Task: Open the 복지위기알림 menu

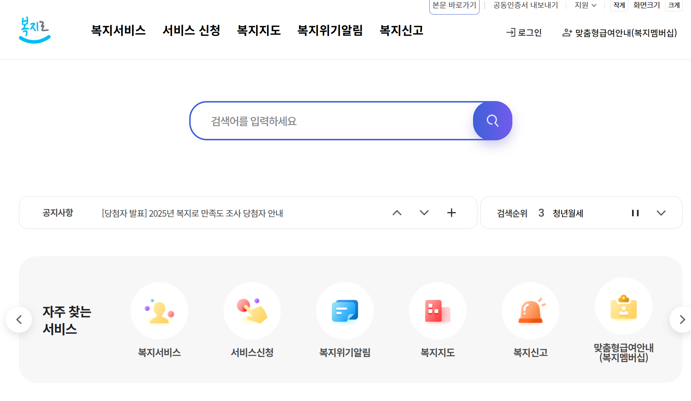Action: pos(330,31)
